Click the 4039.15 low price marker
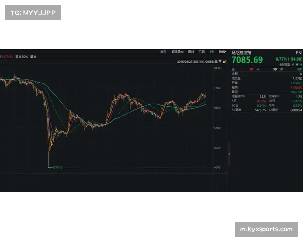 pyautogui.click(x=57, y=167)
